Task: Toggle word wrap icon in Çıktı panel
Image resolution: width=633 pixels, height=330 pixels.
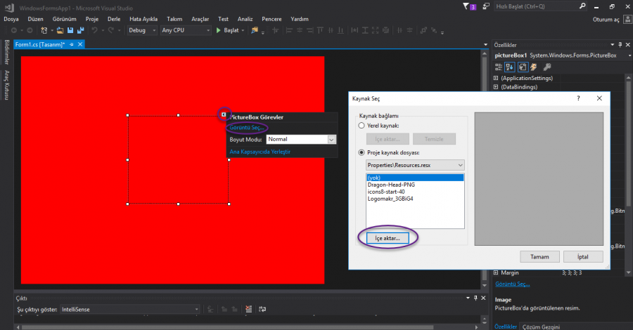Action: [262, 309]
